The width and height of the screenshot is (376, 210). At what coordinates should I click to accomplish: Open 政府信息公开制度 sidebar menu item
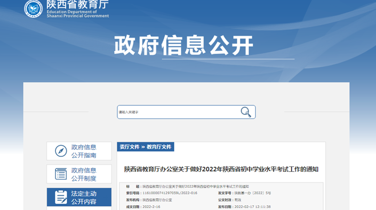tap(79, 174)
